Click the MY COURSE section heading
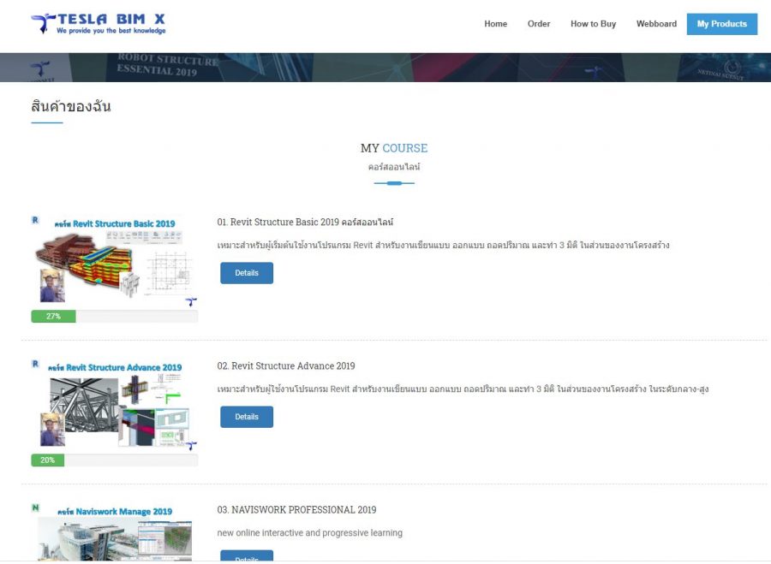771x564 pixels. pyautogui.click(x=393, y=148)
